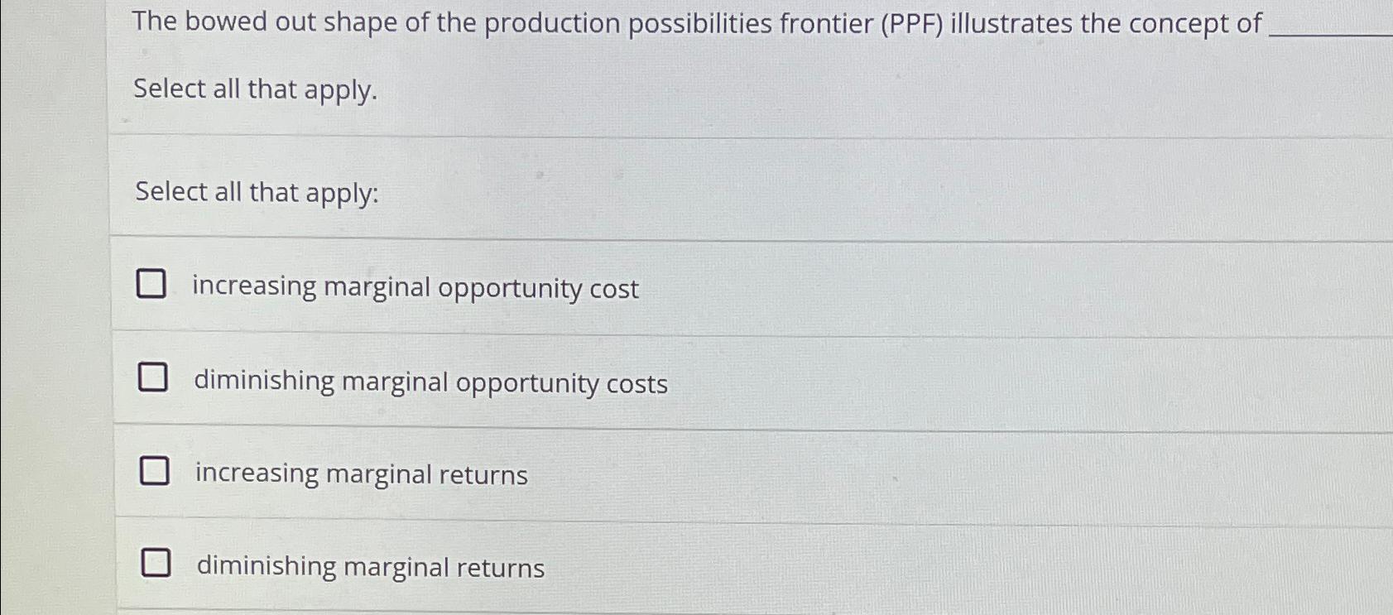Check the increasing marginal opportunity cost checkbox
This screenshot has width=1393, height=615.
pyautogui.click(x=153, y=284)
